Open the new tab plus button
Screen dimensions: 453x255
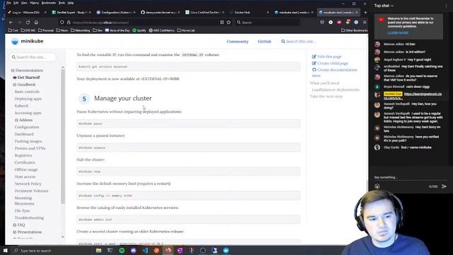click(365, 13)
